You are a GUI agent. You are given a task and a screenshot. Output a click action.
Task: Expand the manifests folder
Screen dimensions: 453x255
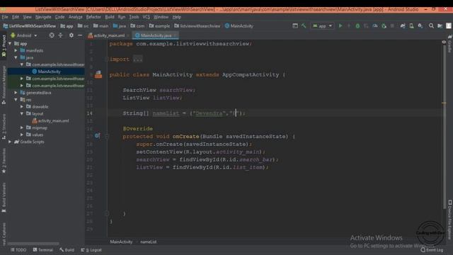pyautogui.click(x=16, y=50)
